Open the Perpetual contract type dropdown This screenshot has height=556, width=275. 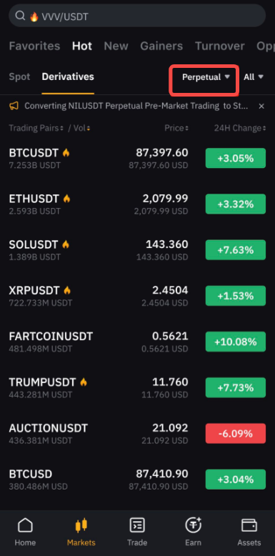pos(206,77)
